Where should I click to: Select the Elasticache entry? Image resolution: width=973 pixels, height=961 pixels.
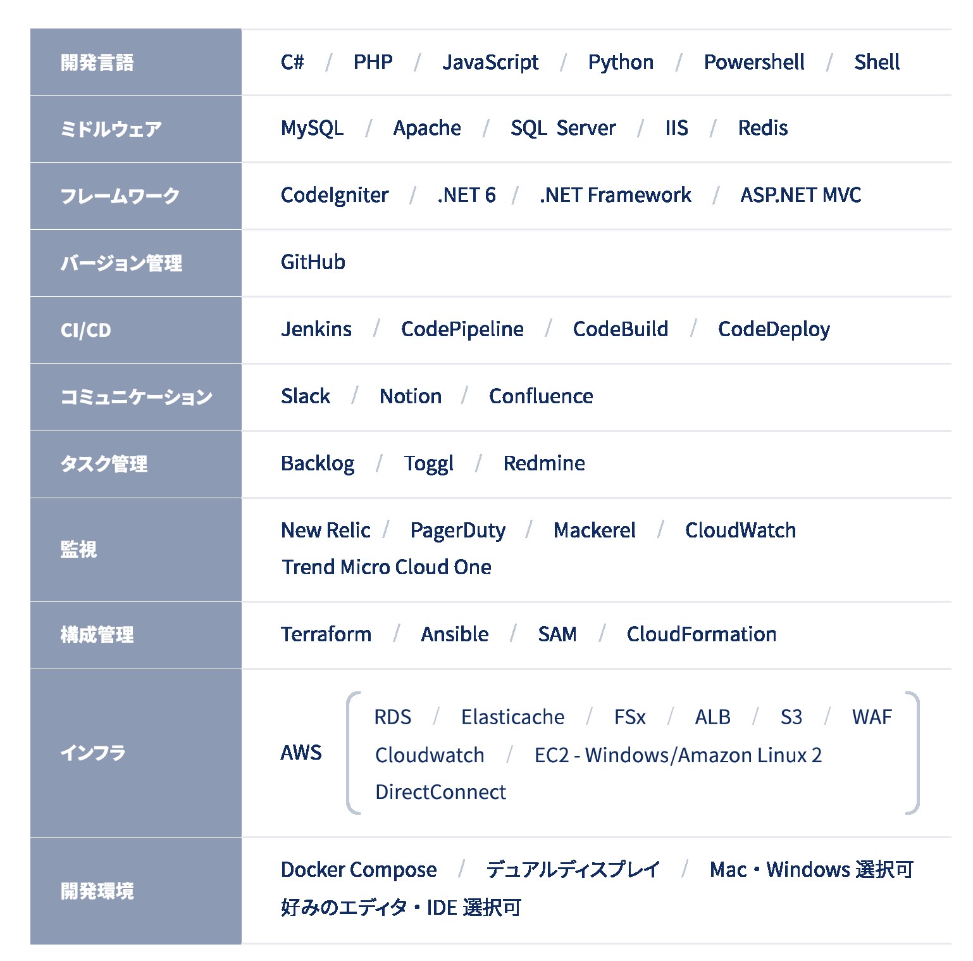coord(513,717)
